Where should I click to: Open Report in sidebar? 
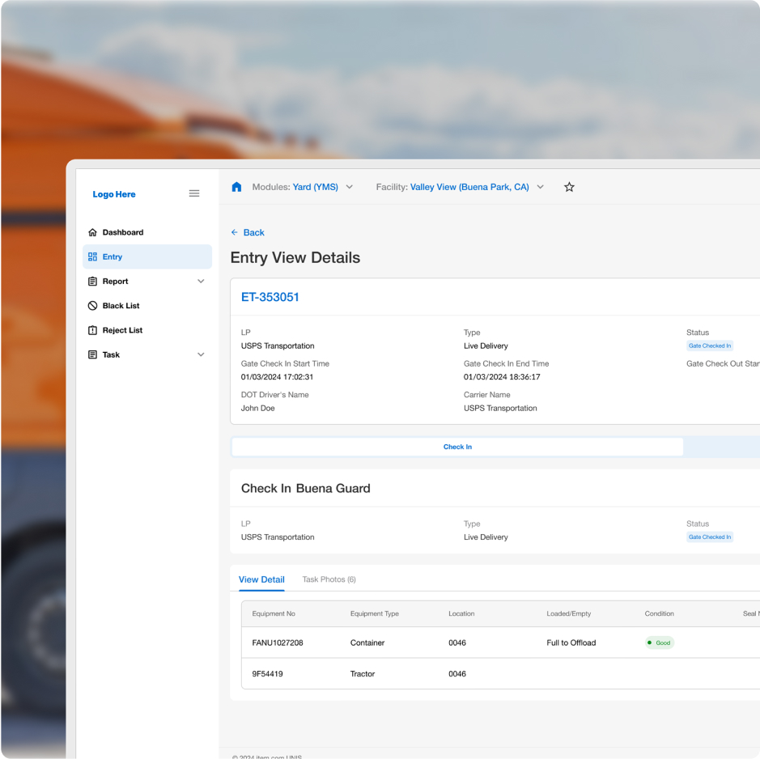[x=147, y=281]
